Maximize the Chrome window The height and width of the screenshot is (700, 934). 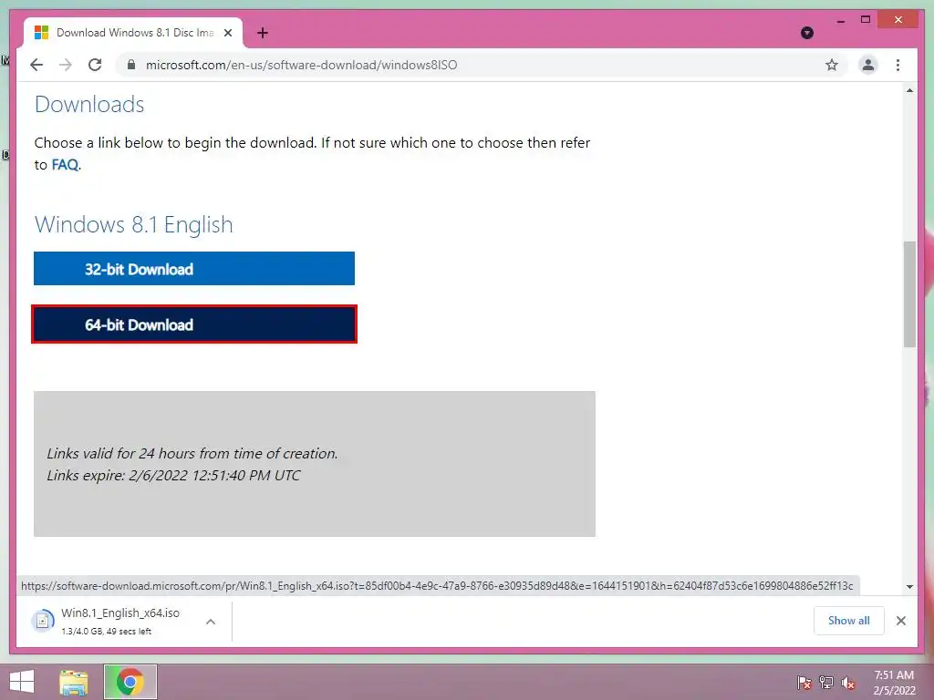866,20
